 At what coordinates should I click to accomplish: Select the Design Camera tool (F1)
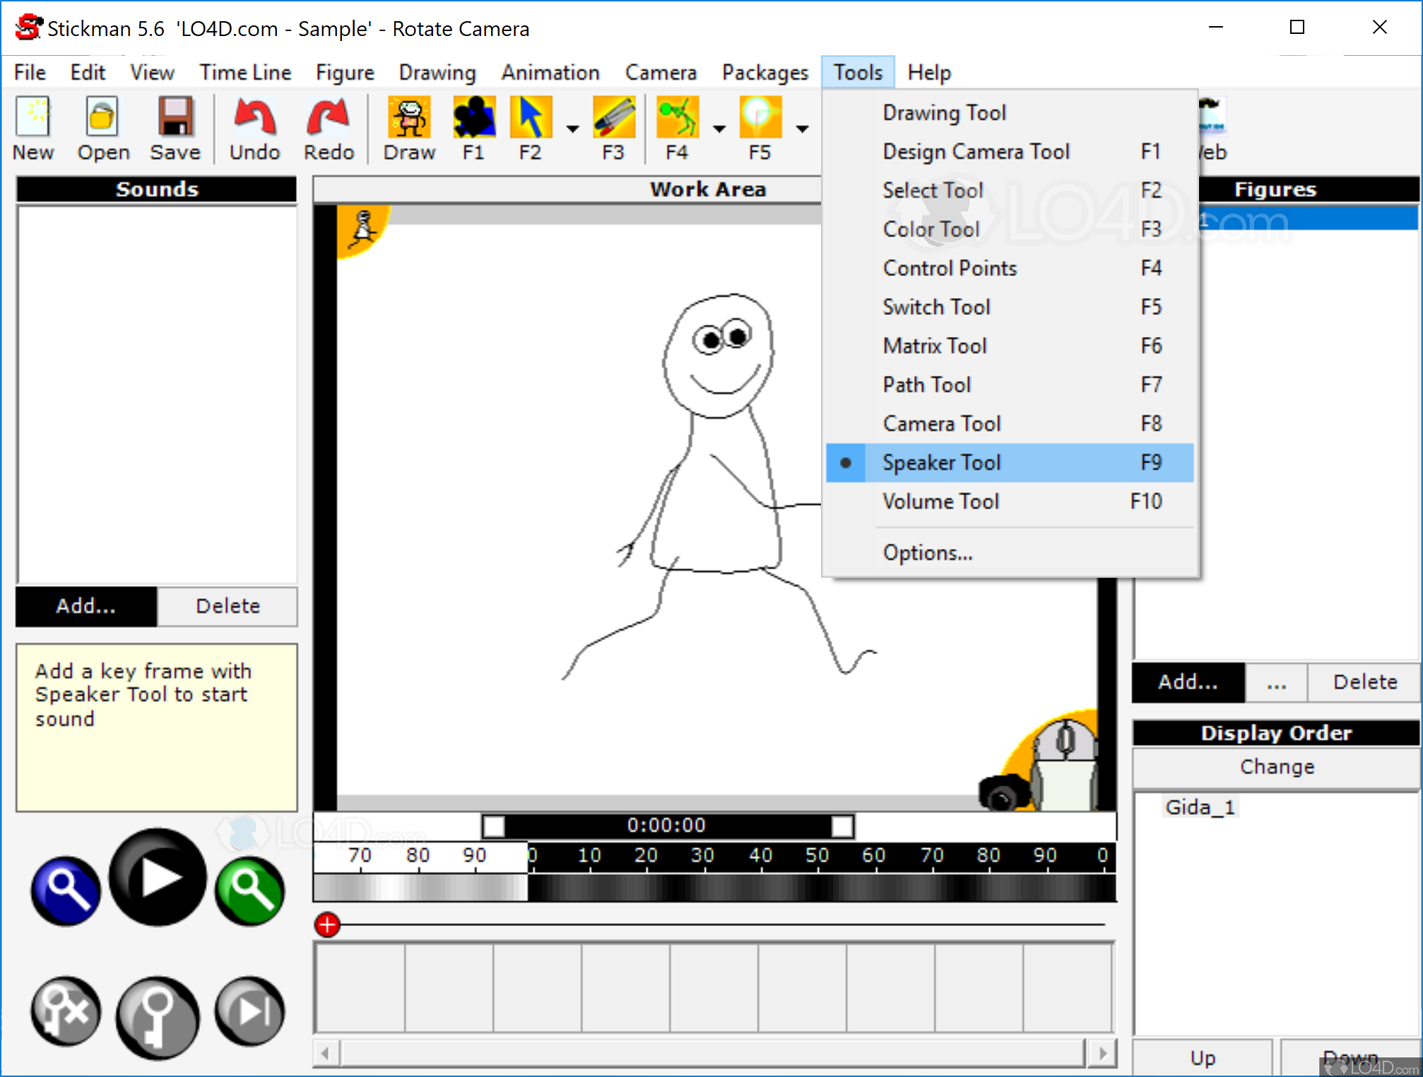click(x=473, y=117)
